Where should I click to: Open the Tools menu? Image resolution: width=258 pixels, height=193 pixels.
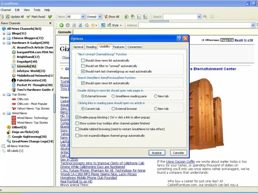tap(37, 10)
